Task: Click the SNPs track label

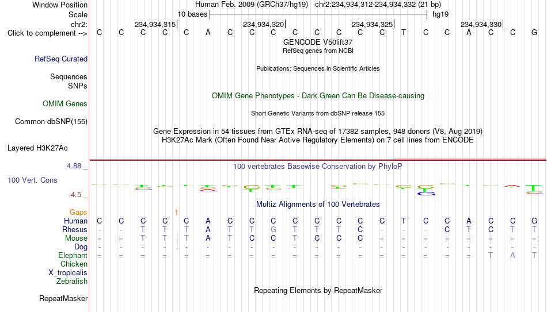Action: click(78, 86)
